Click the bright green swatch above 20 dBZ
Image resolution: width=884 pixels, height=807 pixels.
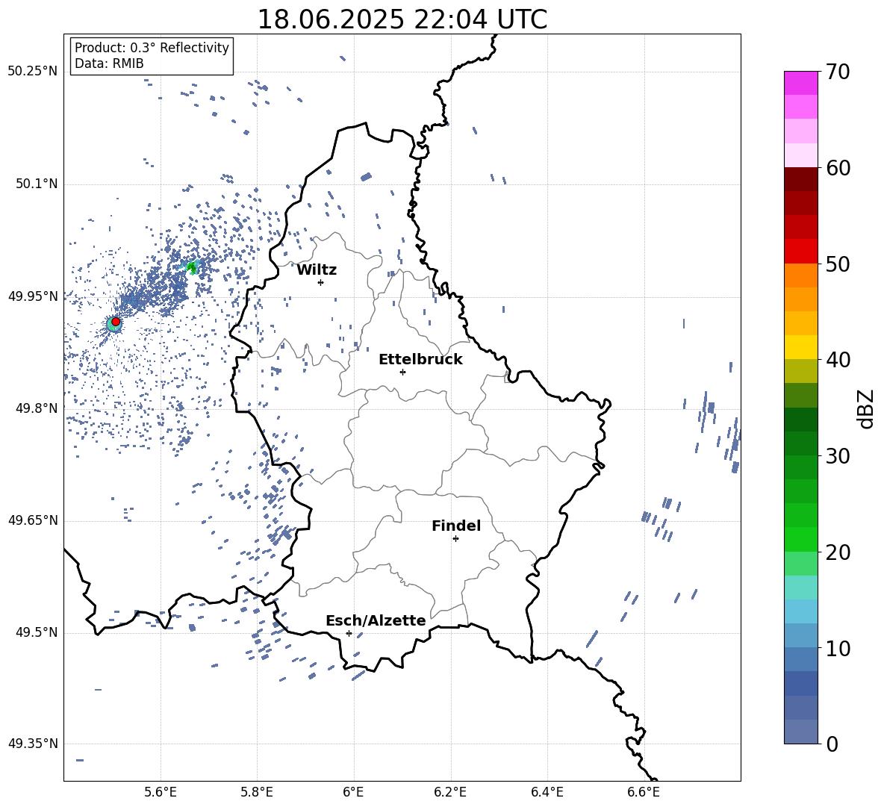click(x=801, y=539)
